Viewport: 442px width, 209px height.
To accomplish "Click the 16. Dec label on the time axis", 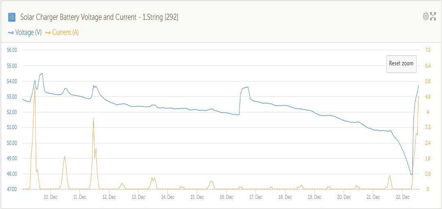I will pos(226,197).
